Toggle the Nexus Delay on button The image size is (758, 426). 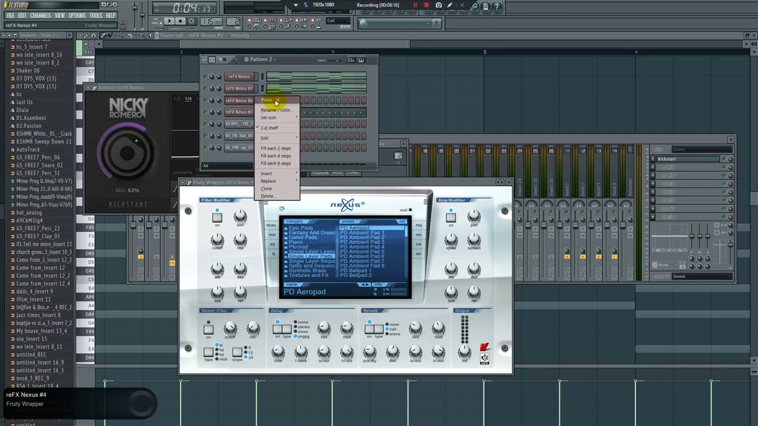click(277, 328)
